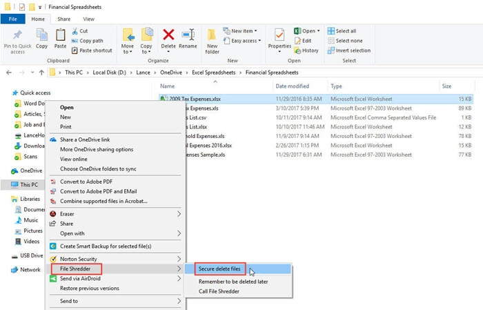Screen dimensions: 483x310
Task: Click the New folder icon
Action: click(212, 35)
